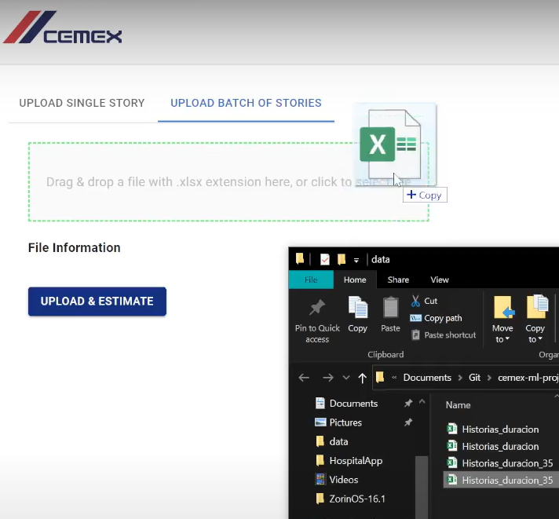Go forward with the Explorer forward arrow
The height and width of the screenshot is (519, 559).
tap(327, 378)
